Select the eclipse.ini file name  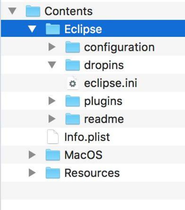pos(110,83)
